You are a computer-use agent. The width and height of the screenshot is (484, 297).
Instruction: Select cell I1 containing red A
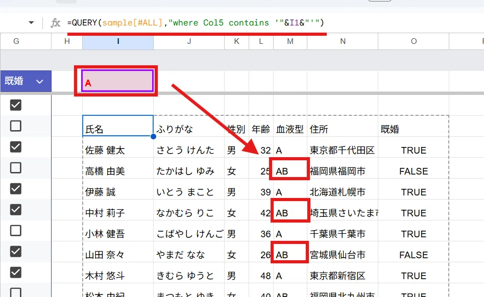pos(117,81)
